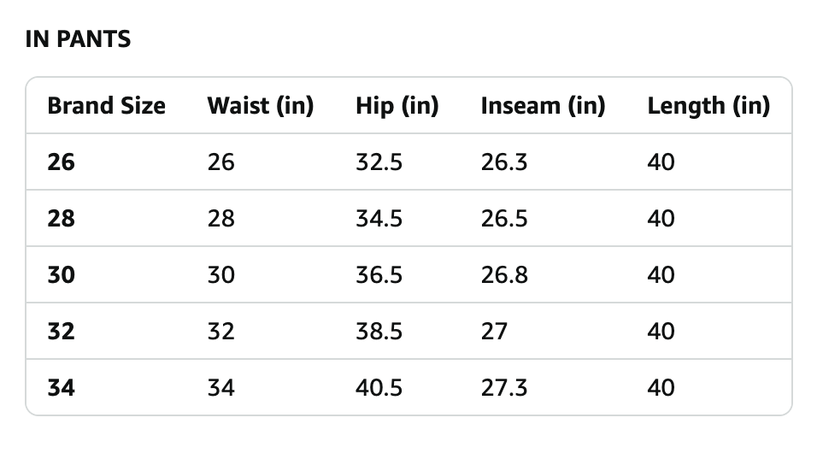
Task: Click the 38.5 hip cell
Action: click(x=379, y=331)
